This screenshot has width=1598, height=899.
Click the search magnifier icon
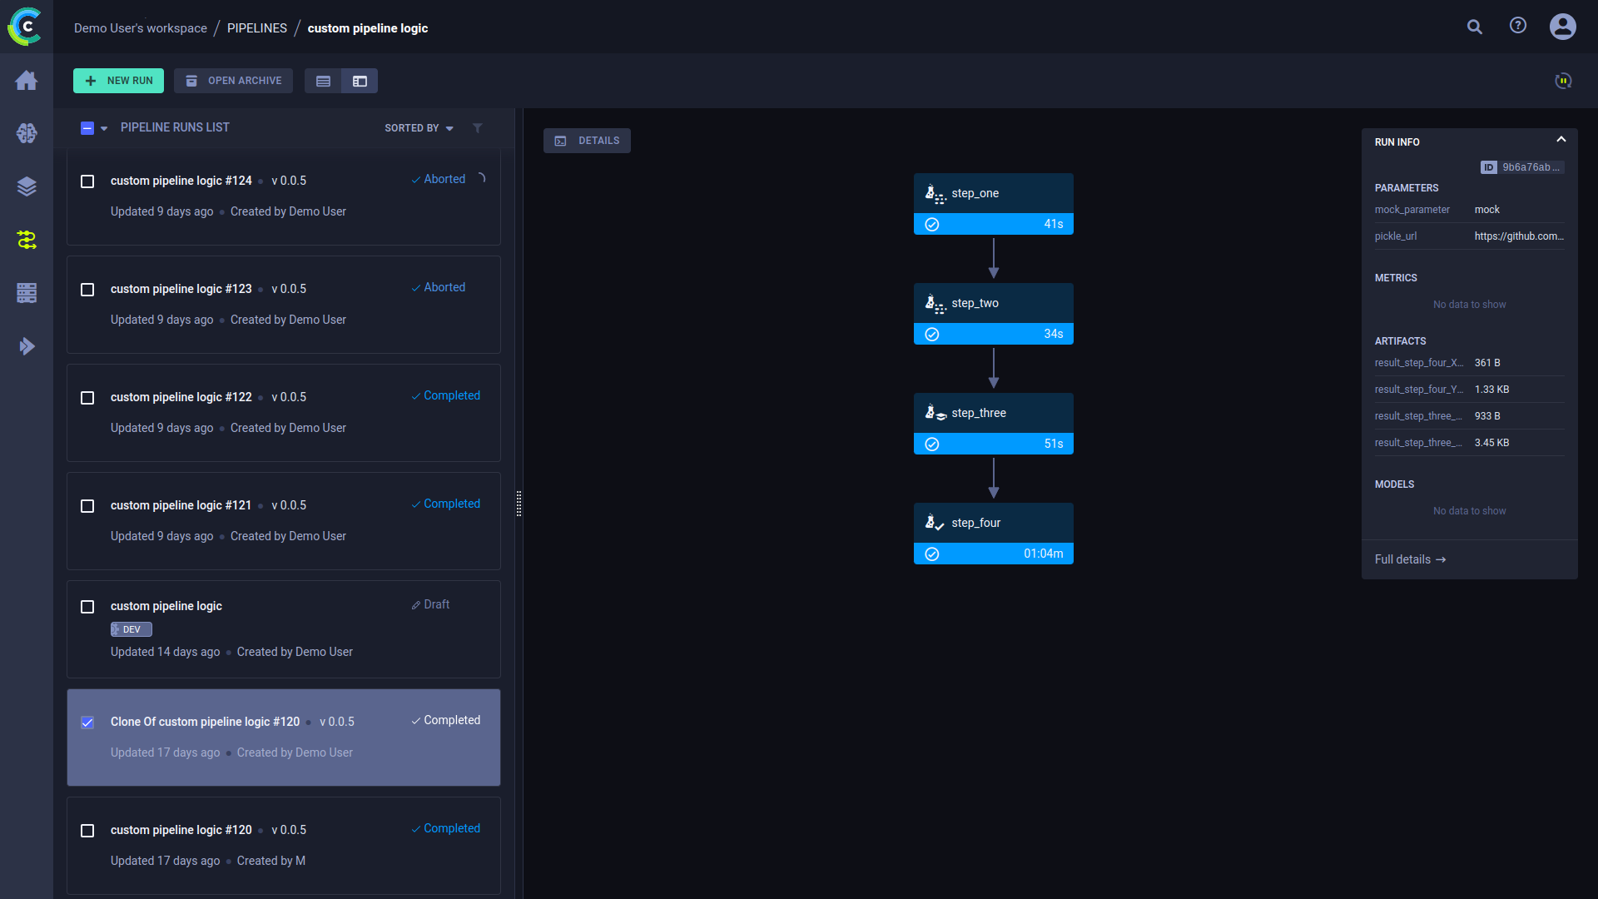coord(1474,27)
